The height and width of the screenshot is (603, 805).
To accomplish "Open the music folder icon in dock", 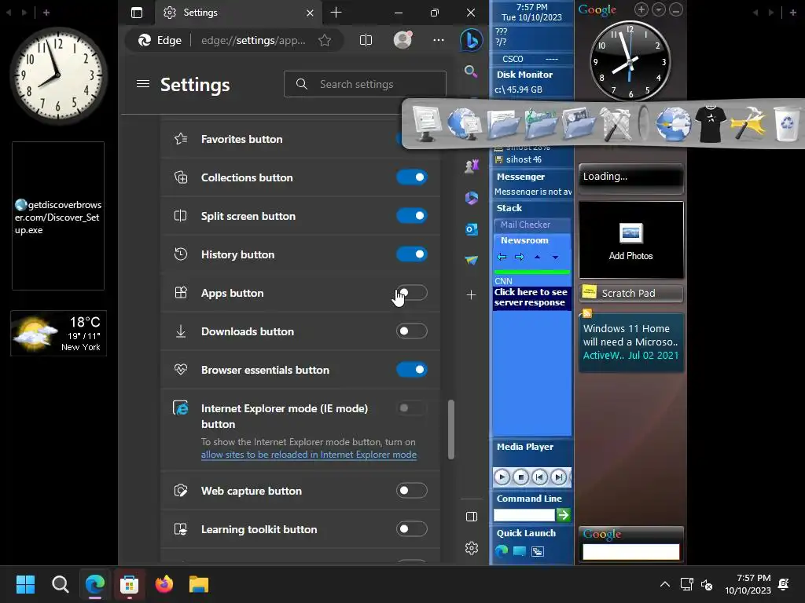I will (541, 124).
